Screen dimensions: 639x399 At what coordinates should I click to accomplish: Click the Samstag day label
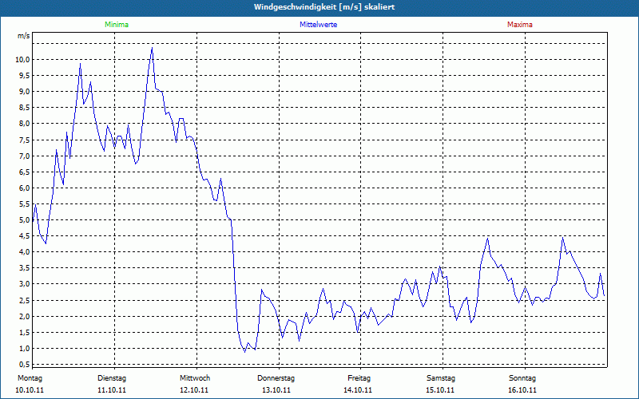(x=441, y=378)
